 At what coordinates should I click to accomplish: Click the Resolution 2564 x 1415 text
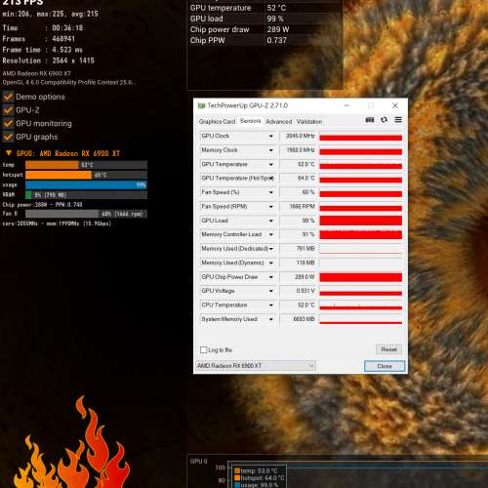point(48,61)
